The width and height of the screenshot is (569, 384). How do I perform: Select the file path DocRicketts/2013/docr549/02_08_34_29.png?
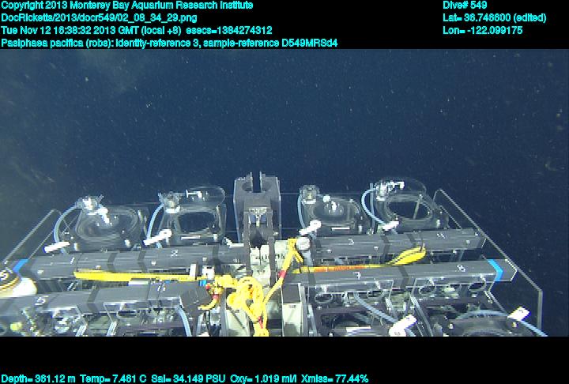click(100, 18)
